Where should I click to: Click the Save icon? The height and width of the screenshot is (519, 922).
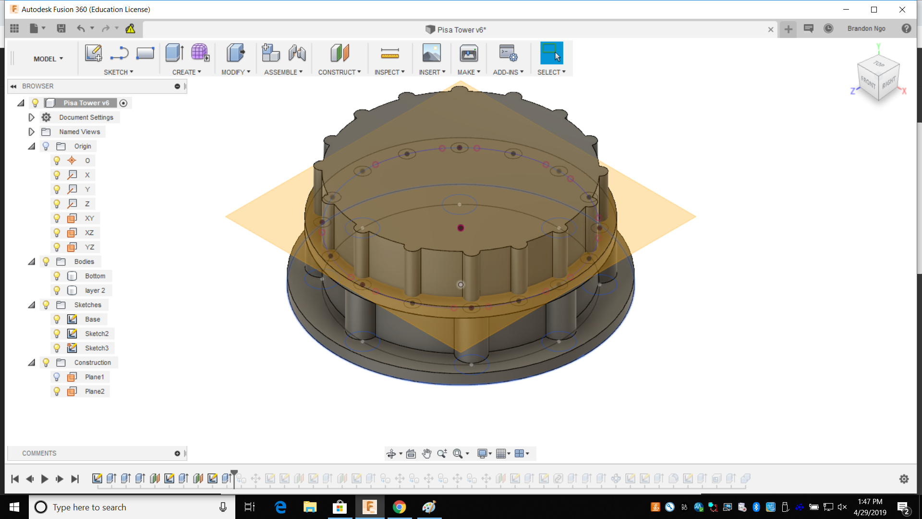click(x=61, y=29)
